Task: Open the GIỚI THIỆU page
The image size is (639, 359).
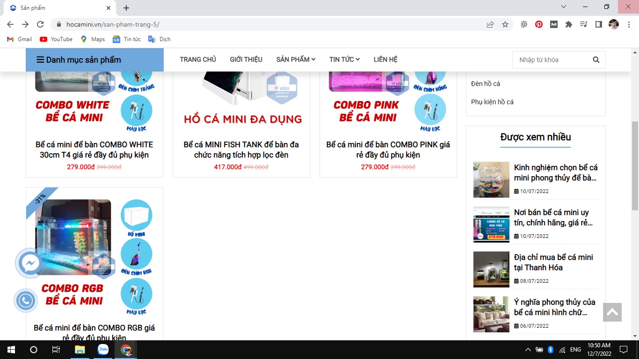Action: coord(246,59)
